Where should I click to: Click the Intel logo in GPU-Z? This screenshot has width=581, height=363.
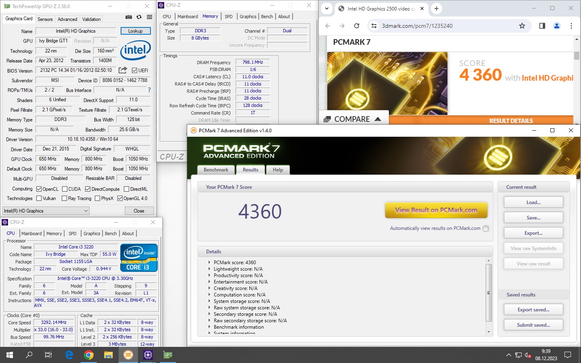[136, 50]
